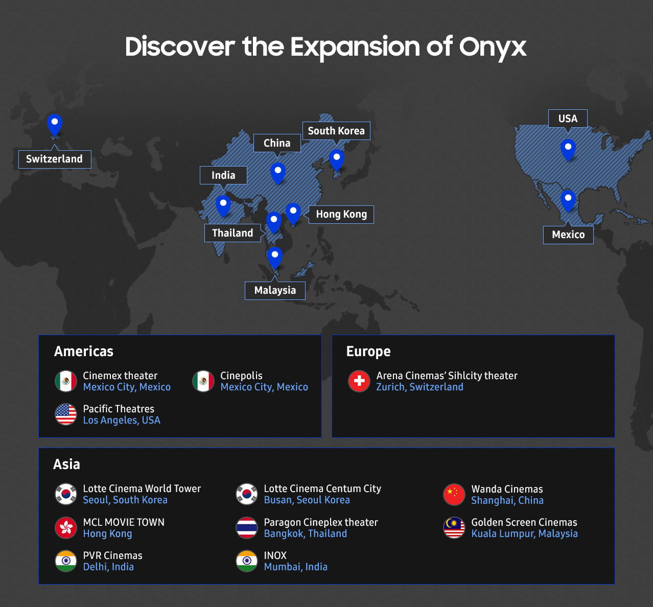Select the India map label

pos(223,175)
